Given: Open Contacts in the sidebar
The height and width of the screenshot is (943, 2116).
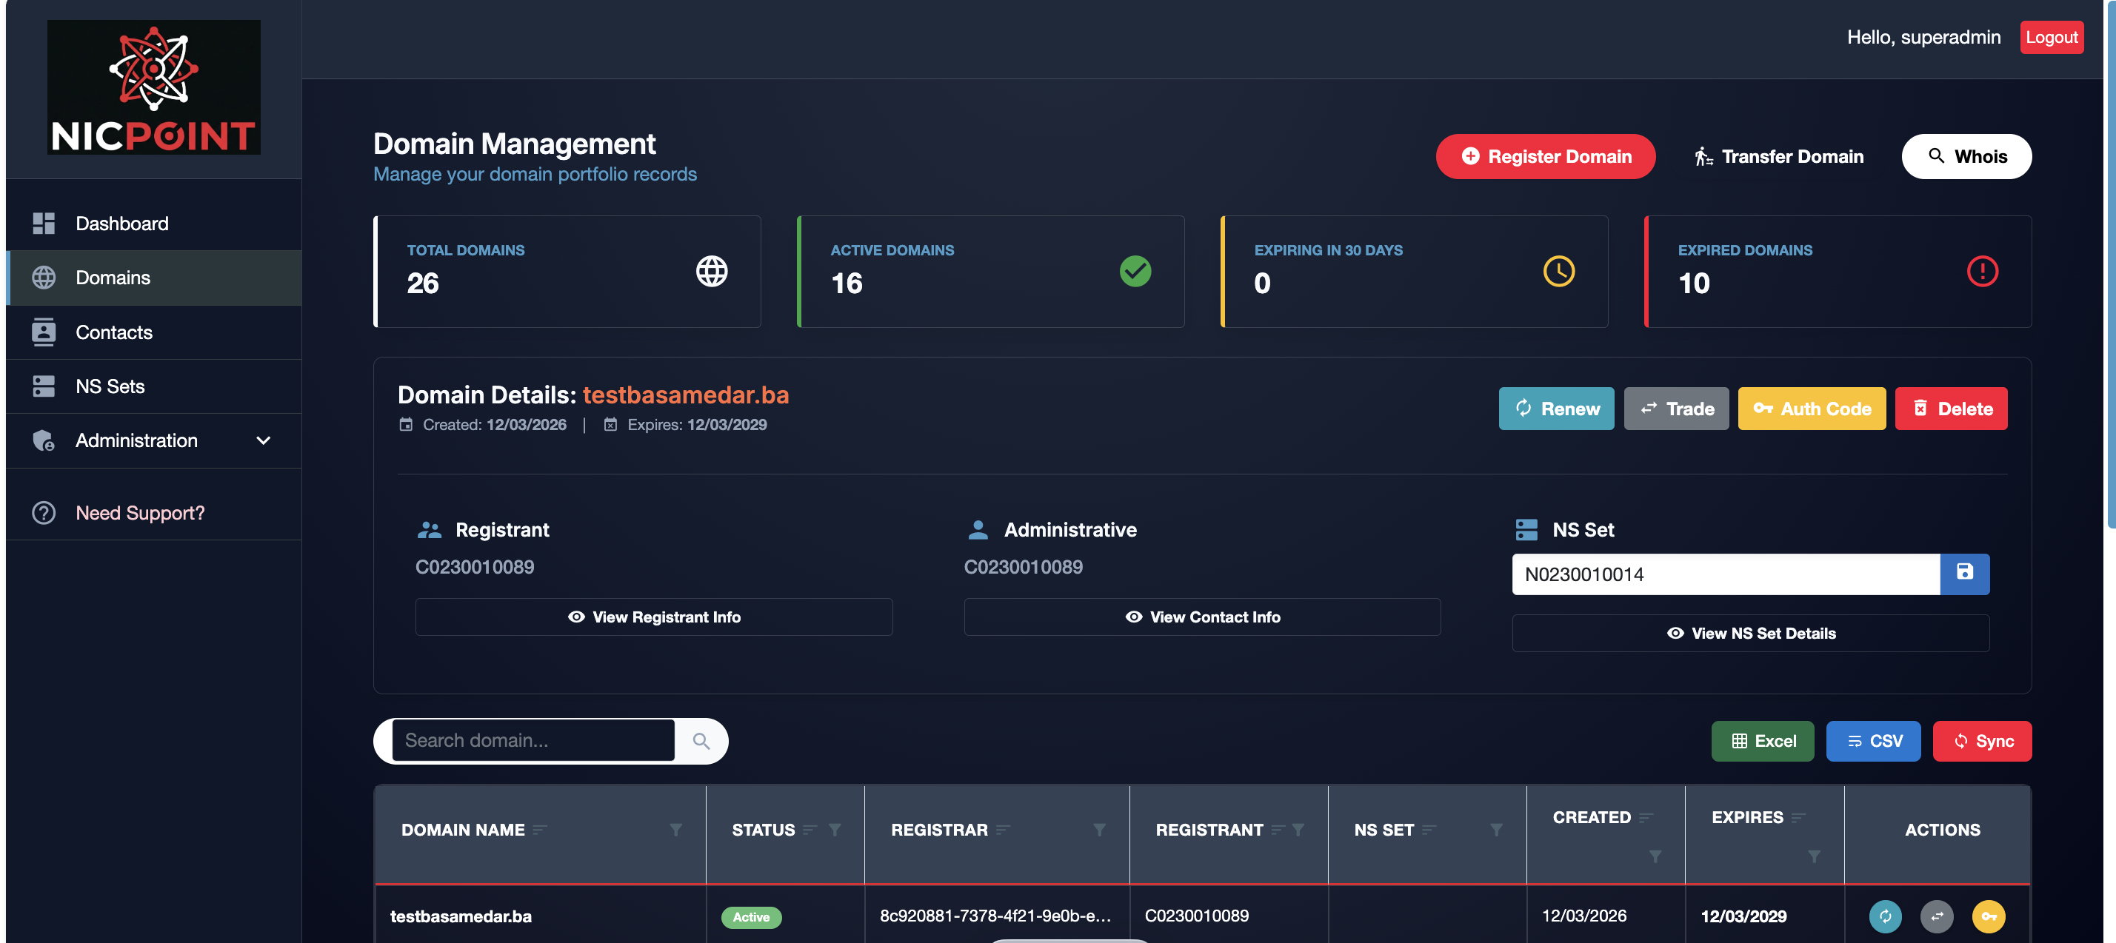Looking at the screenshot, I should tap(113, 332).
